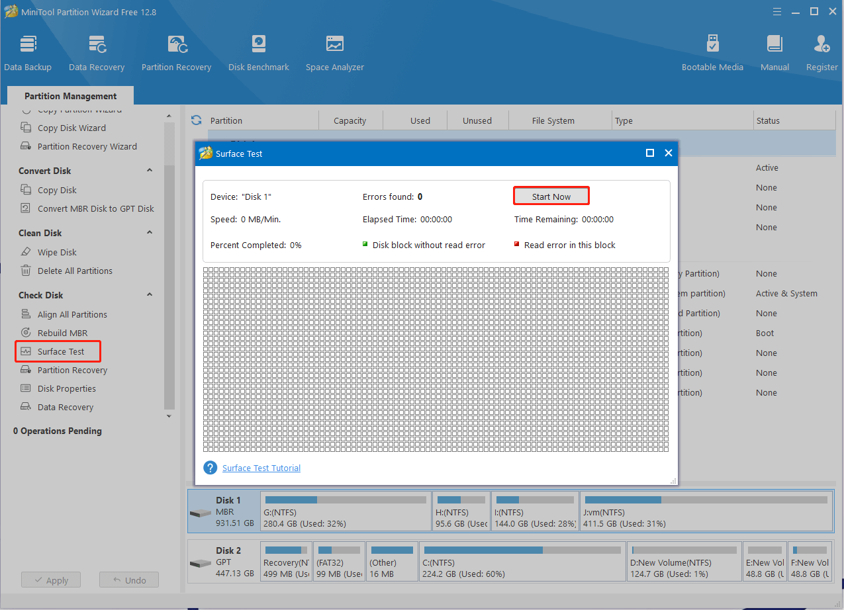
Task: Maximize the Surface Test dialog
Action: (650, 153)
